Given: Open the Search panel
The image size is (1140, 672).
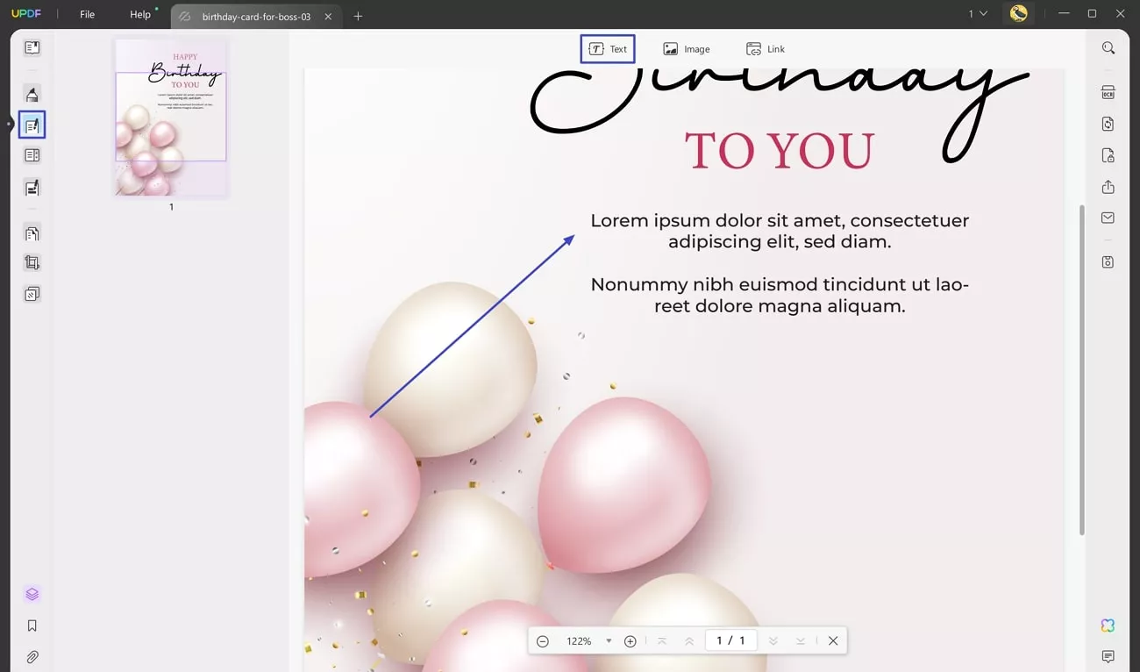Looking at the screenshot, I should pyautogui.click(x=1108, y=47).
